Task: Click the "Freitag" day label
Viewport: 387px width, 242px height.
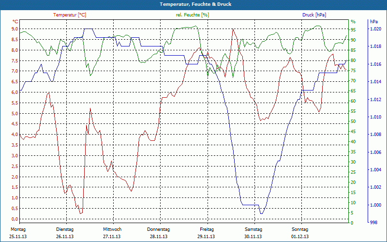Action: [207, 229]
